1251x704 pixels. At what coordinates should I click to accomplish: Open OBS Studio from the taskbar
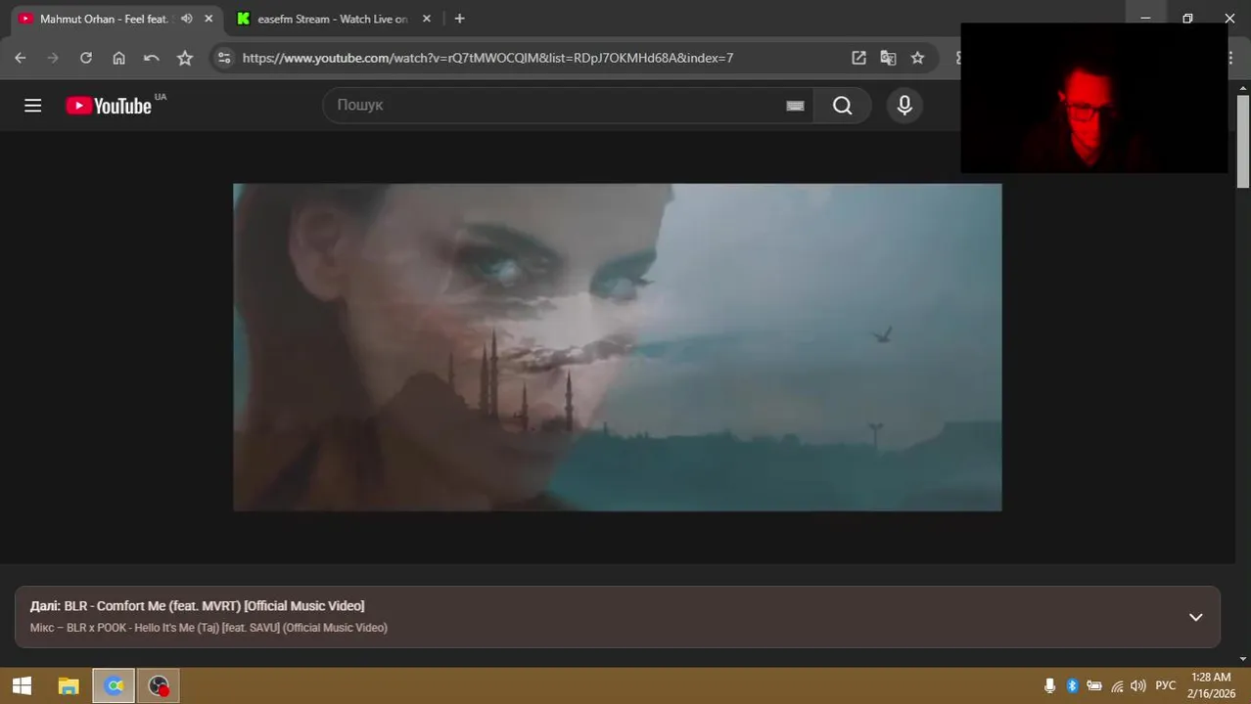[x=159, y=686]
